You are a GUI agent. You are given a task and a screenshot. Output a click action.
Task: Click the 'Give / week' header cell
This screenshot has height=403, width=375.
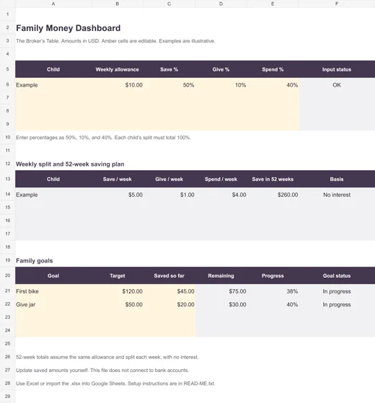(x=169, y=179)
